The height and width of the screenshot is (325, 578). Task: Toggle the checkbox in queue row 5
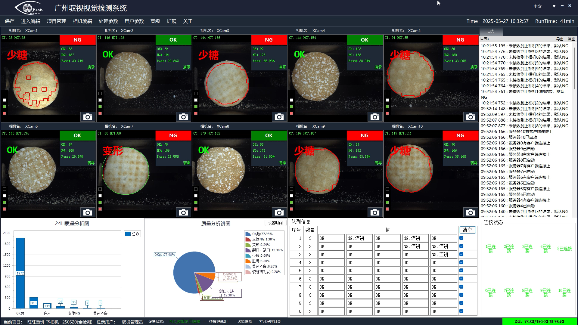[x=461, y=271]
